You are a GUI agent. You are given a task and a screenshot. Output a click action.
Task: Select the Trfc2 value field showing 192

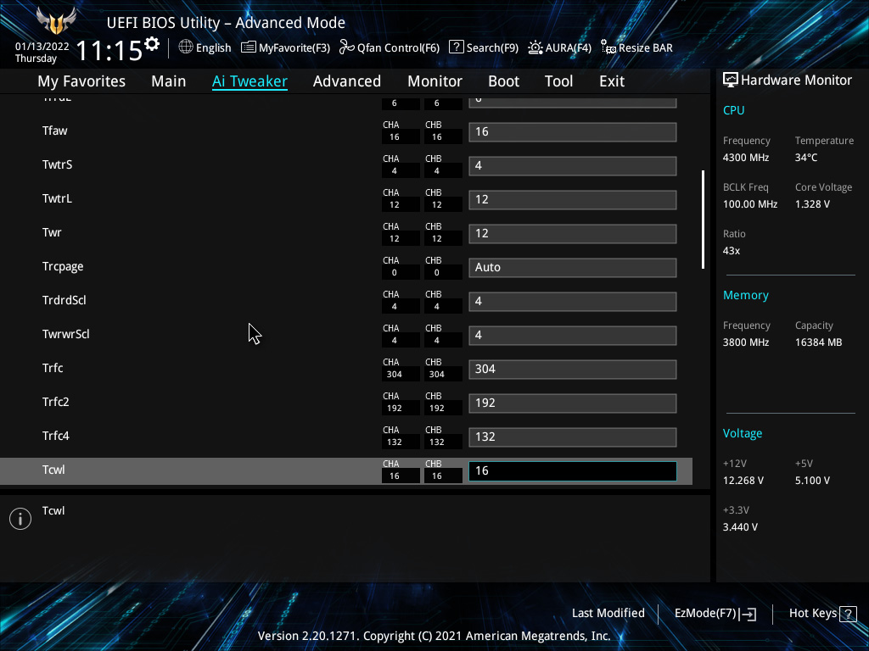point(573,403)
